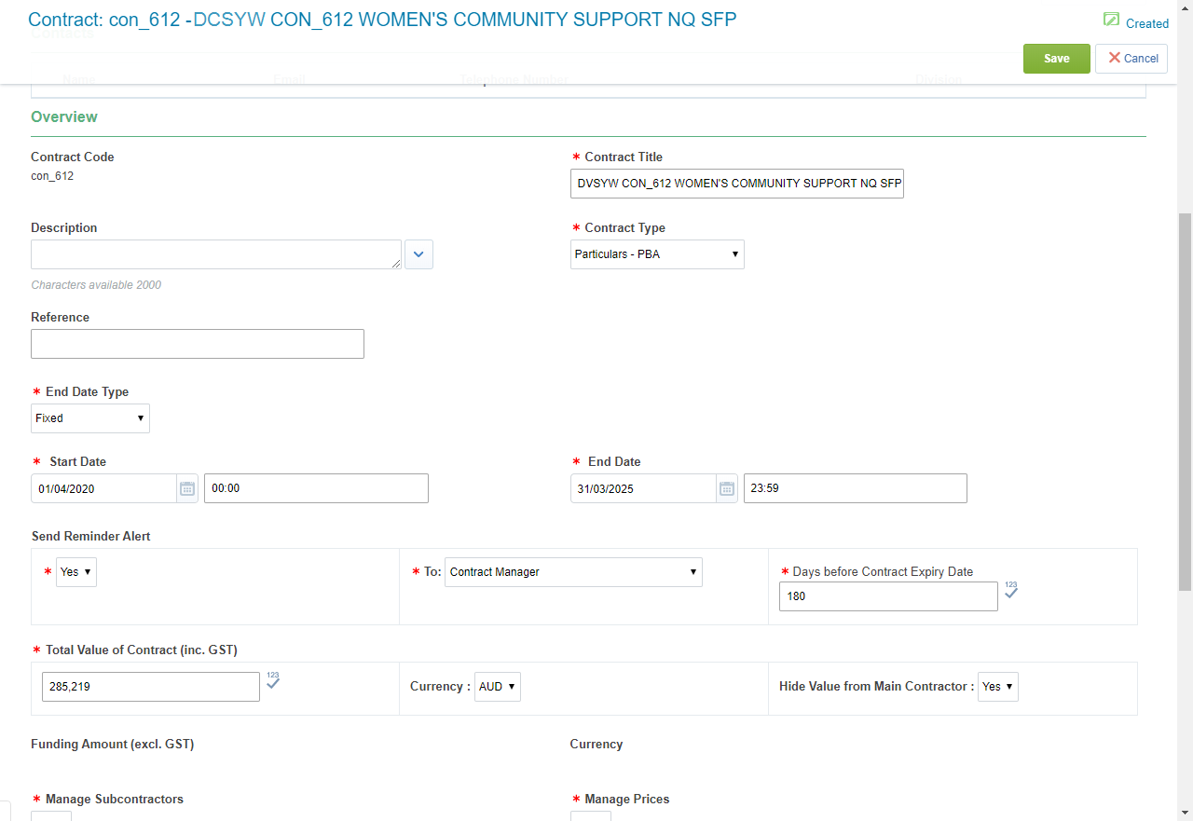
Task: Click inside the Description text area
Action: click(x=216, y=254)
